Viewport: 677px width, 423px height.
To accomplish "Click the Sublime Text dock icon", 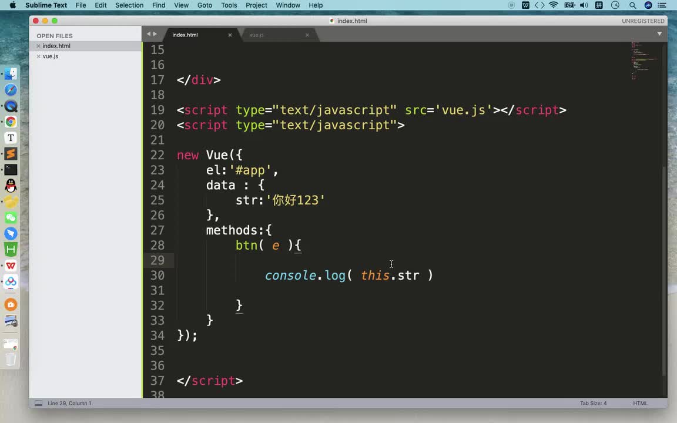I will click(x=11, y=154).
